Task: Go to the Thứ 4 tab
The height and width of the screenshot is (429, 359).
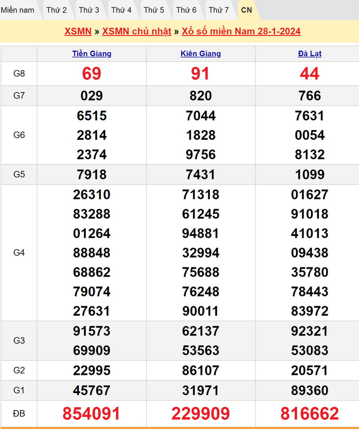Action: coord(121,10)
